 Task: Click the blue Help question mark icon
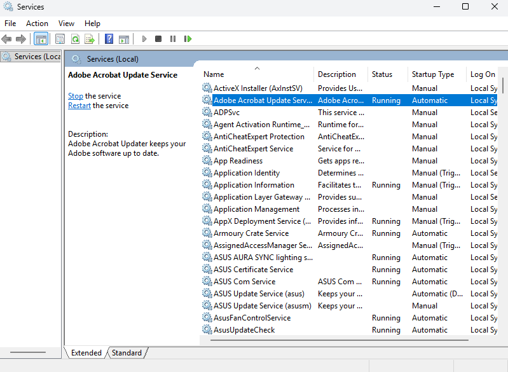[x=109, y=39]
